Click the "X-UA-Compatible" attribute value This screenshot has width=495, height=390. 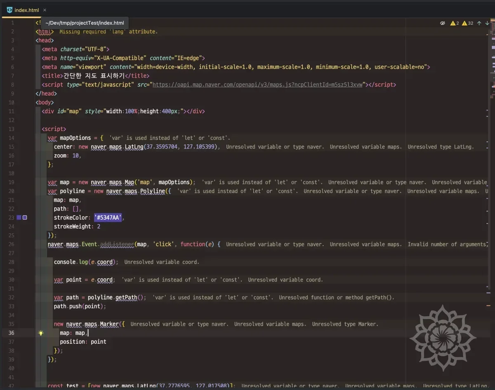tap(120, 58)
